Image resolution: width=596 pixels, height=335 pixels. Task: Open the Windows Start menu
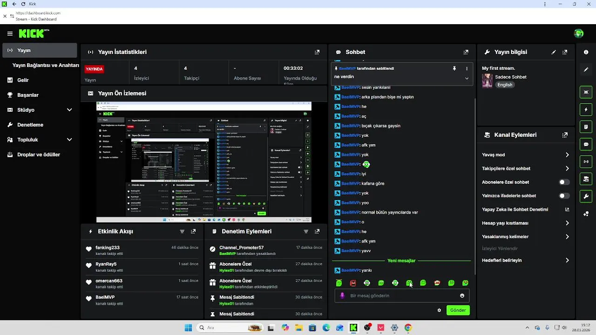pos(188,328)
